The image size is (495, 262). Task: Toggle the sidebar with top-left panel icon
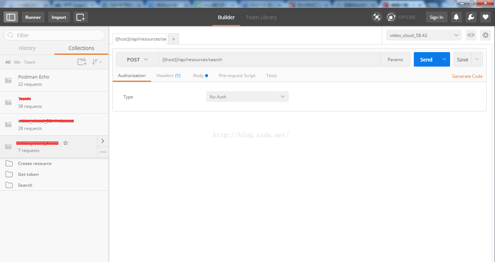11,17
